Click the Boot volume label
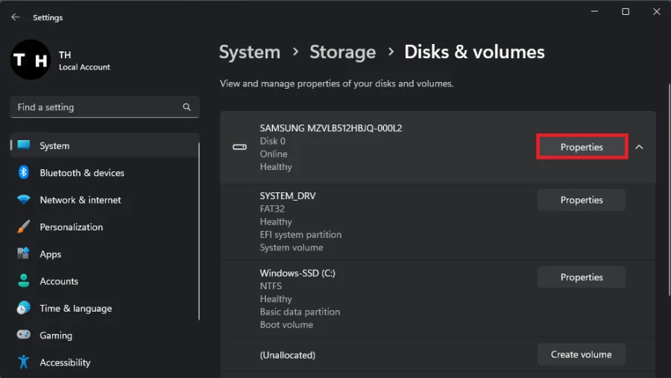Image resolution: width=671 pixels, height=378 pixels. (286, 324)
